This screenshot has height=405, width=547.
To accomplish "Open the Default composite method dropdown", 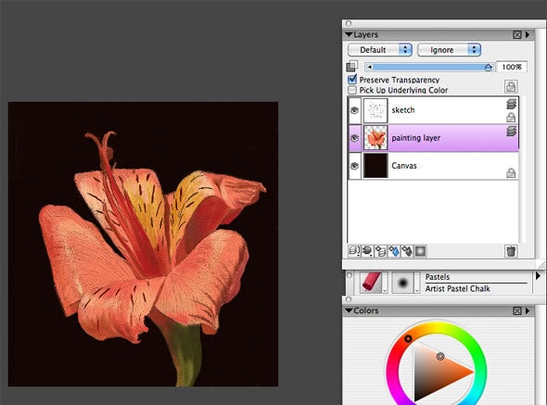I will (380, 50).
